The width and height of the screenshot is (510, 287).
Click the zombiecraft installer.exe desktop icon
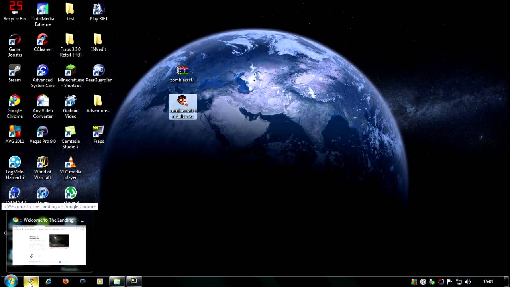click(x=183, y=106)
